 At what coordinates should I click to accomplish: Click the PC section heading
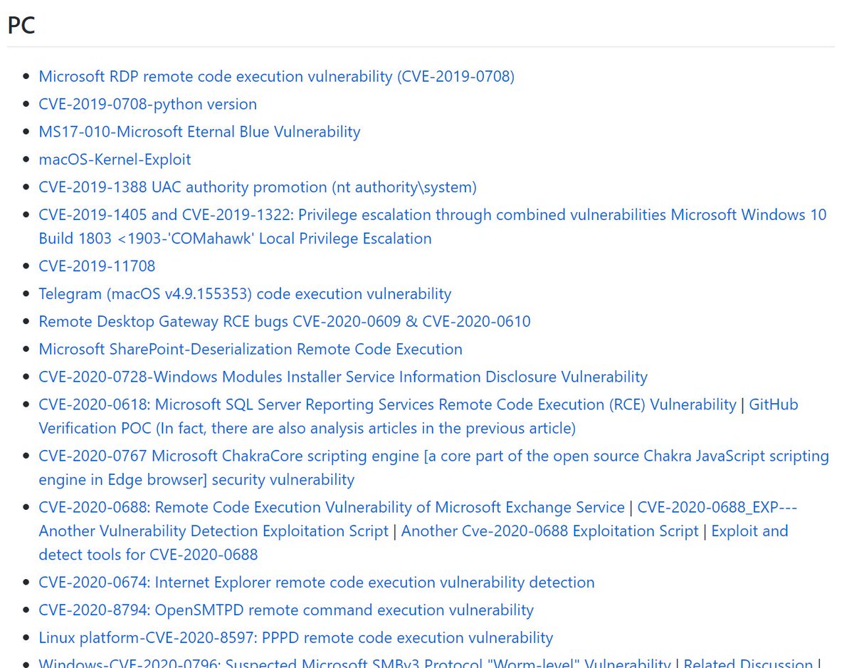[21, 26]
